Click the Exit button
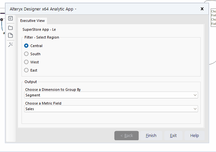The width and height of the screenshot is (216, 152). [x=173, y=136]
